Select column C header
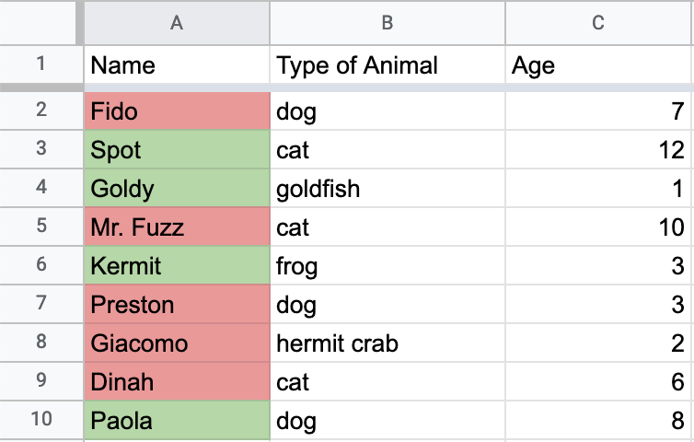The width and height of the screenshot is (694, 442). pos(598,22)
